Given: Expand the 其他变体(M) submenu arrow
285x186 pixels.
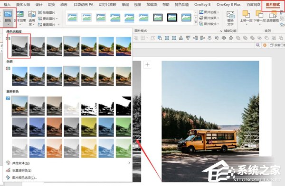Looking at the screenshot, I should 129,163.
